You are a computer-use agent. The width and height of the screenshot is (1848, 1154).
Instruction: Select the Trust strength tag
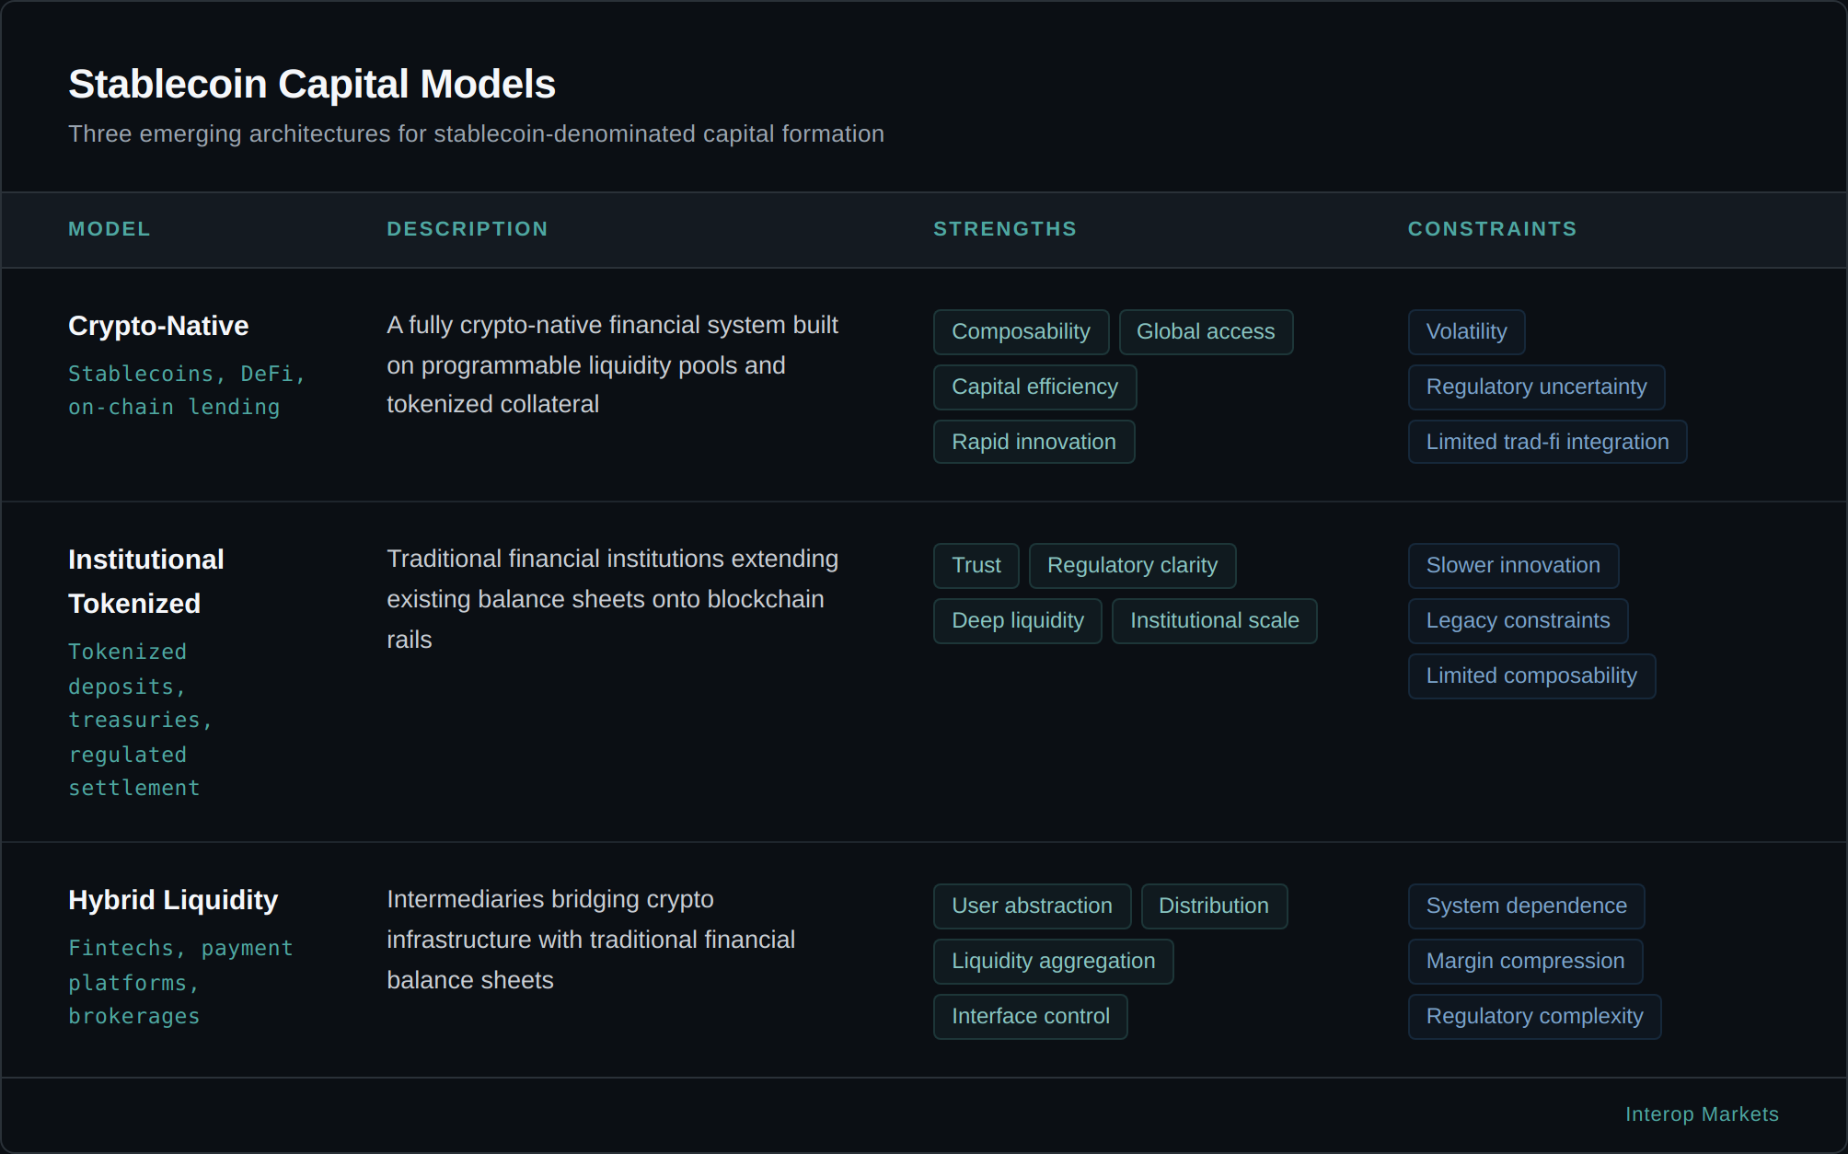coord(976,566)
